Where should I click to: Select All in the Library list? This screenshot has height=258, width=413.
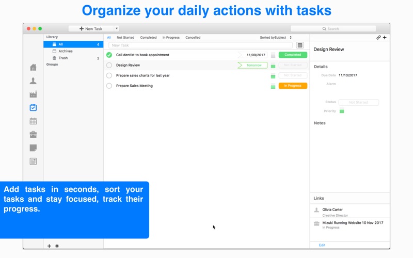73,44
